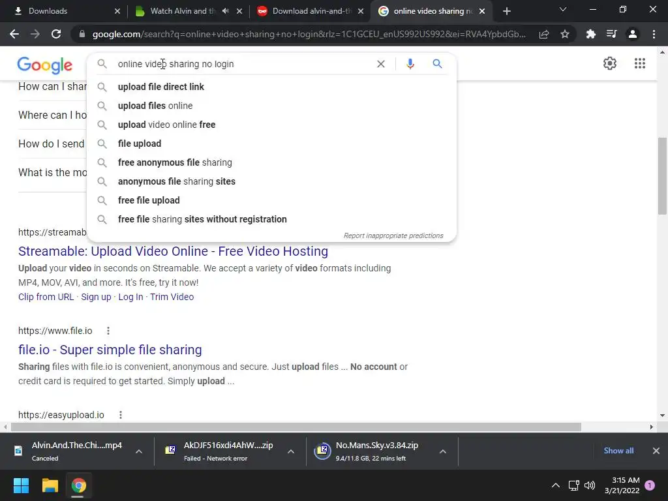
Task: Close the Downloads tab
Action: [x=117, y=11]
